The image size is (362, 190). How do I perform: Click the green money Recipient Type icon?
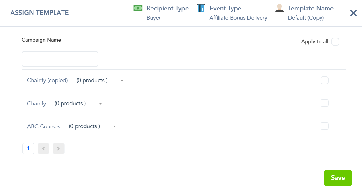click(138, 8)
